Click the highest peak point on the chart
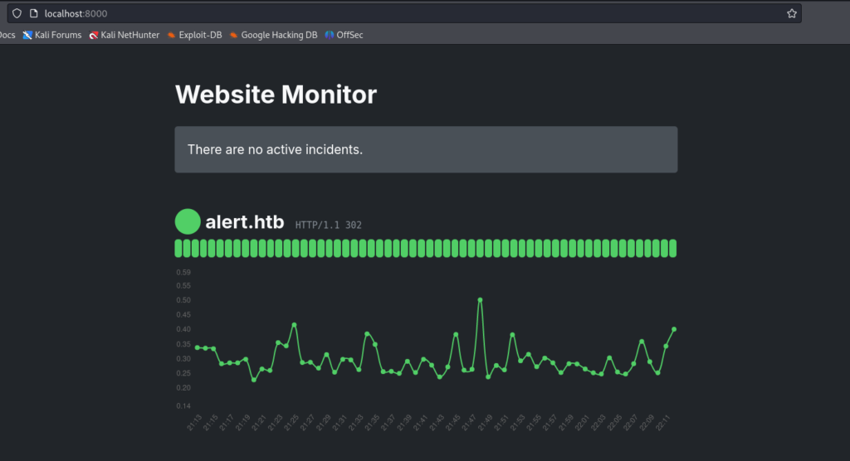This screenshot has width=850, height=461. 480,299
